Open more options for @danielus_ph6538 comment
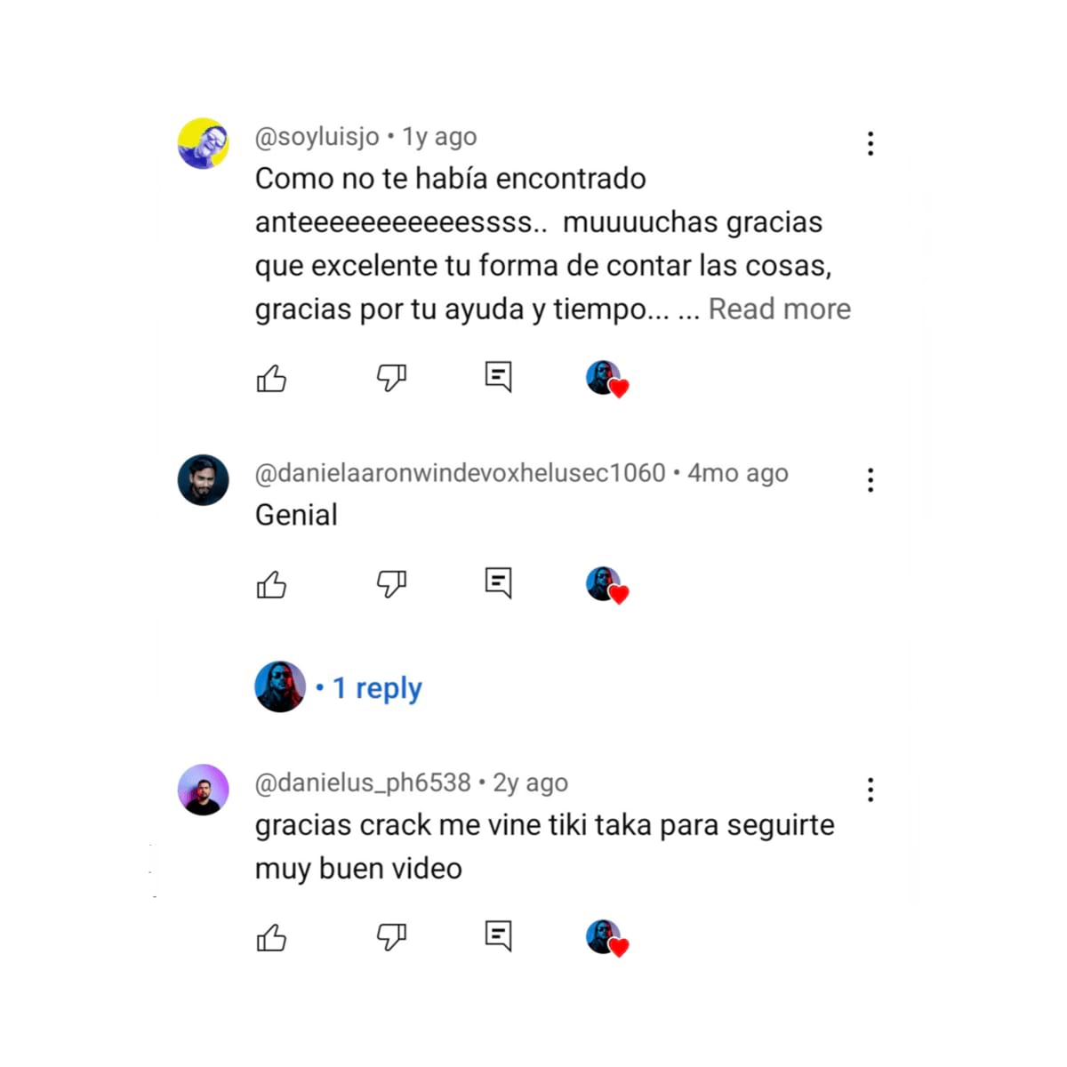 [x=870, y=790]
